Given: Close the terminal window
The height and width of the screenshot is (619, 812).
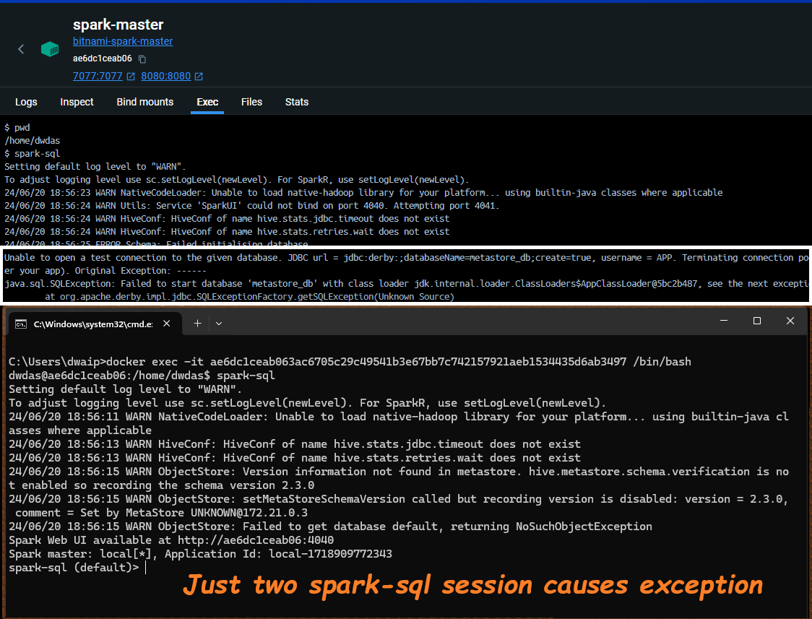Looking at the screenshot, I should (x=790, y=321).
